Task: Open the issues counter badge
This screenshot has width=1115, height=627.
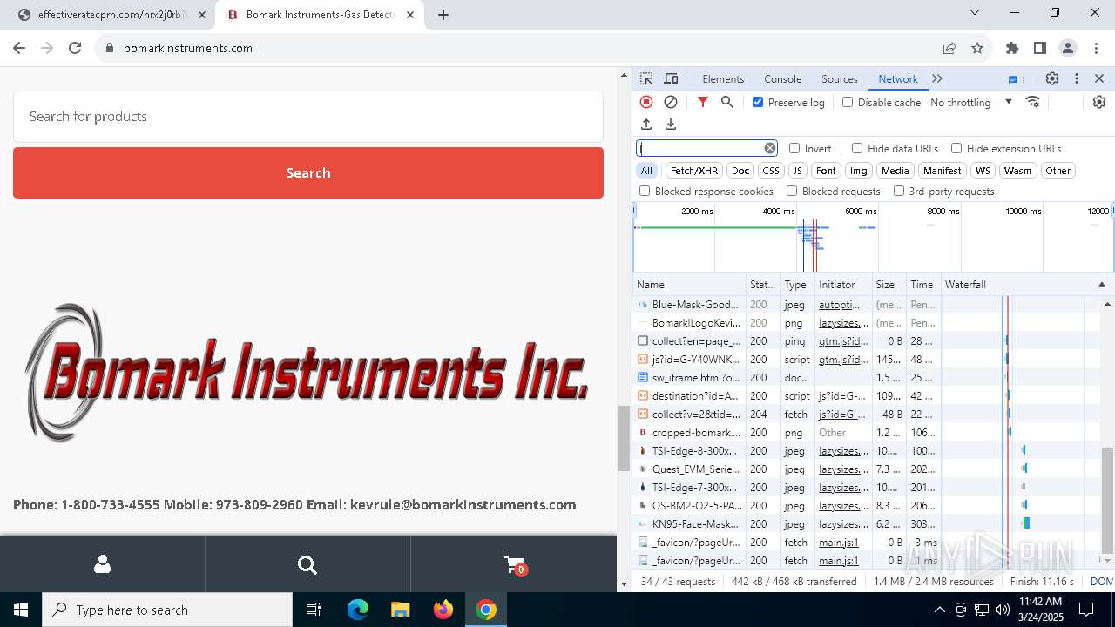Action: [x=1017, y=79]
